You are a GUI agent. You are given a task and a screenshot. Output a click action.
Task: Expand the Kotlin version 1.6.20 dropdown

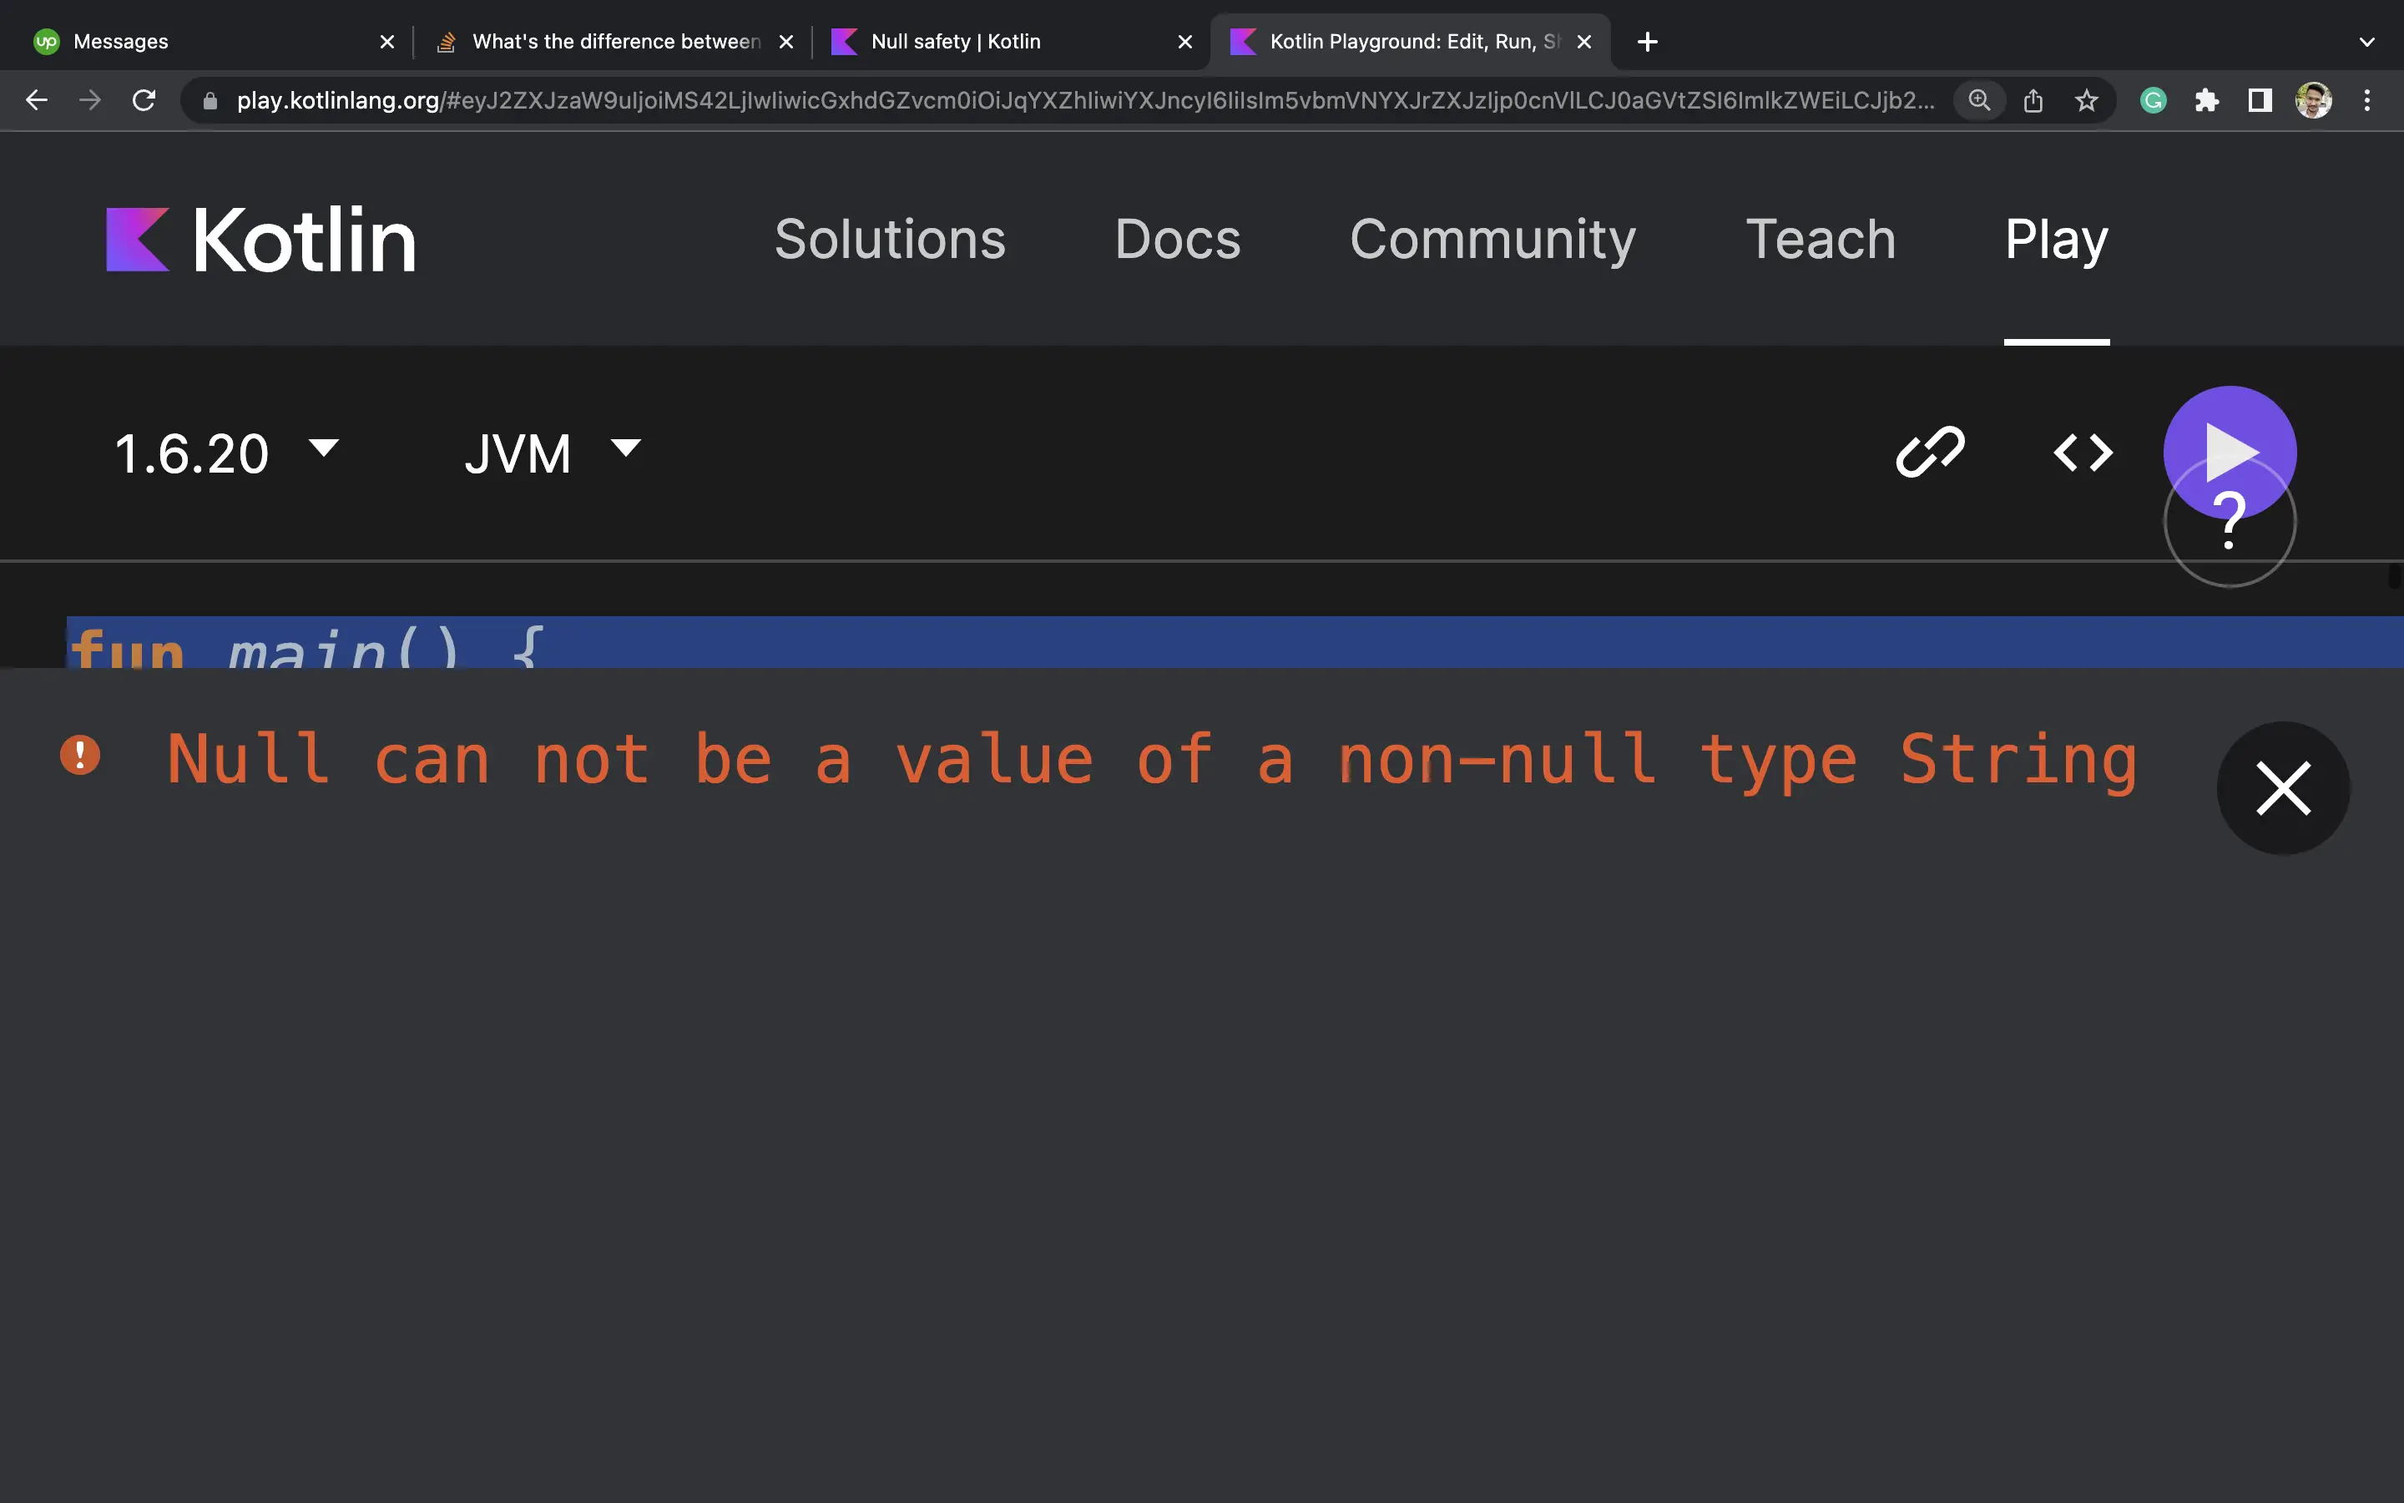[227, 452]
